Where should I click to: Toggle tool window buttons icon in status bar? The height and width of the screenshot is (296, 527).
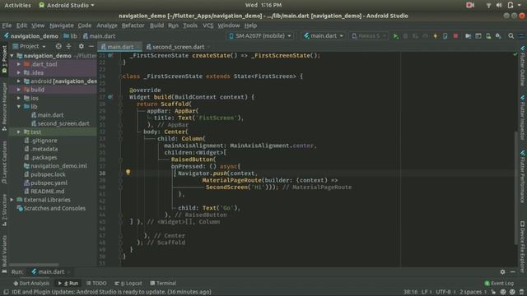(6, 293)
